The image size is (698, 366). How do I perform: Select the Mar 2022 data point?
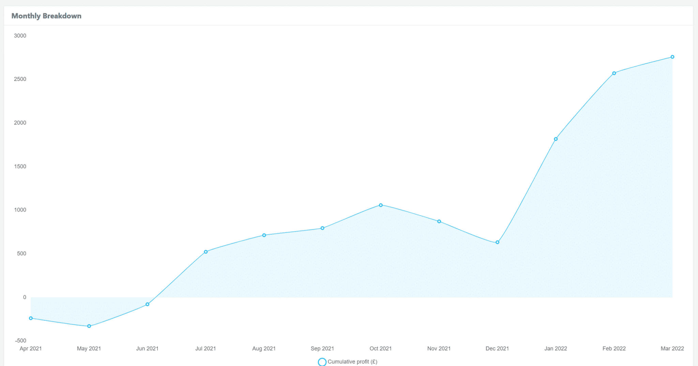(672, 57)
